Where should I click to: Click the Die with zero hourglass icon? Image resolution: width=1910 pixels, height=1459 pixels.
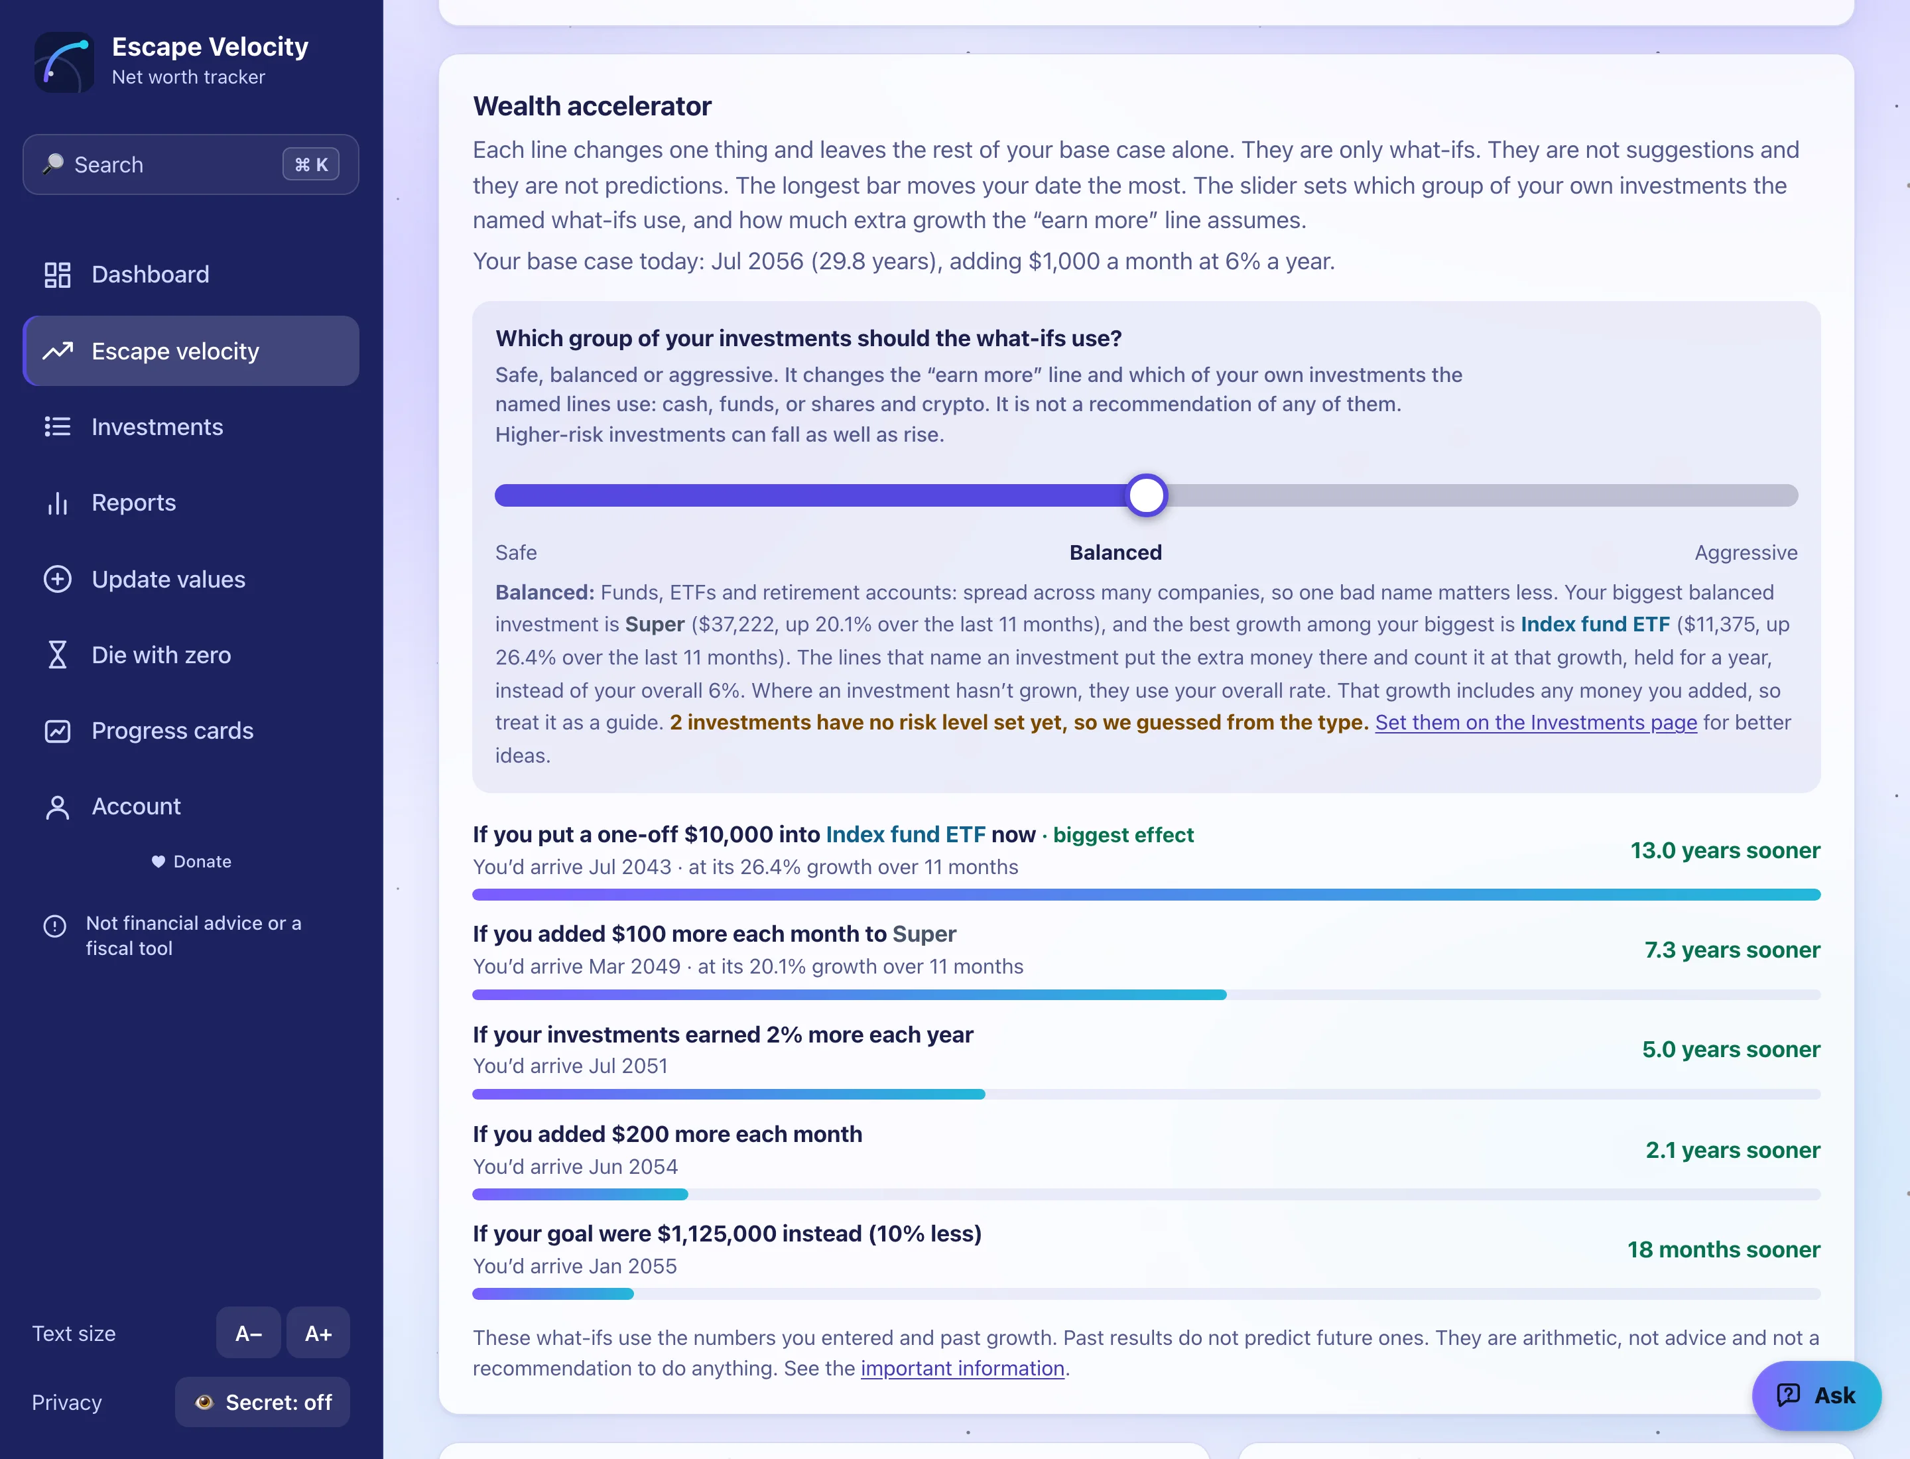coord(57,655)
